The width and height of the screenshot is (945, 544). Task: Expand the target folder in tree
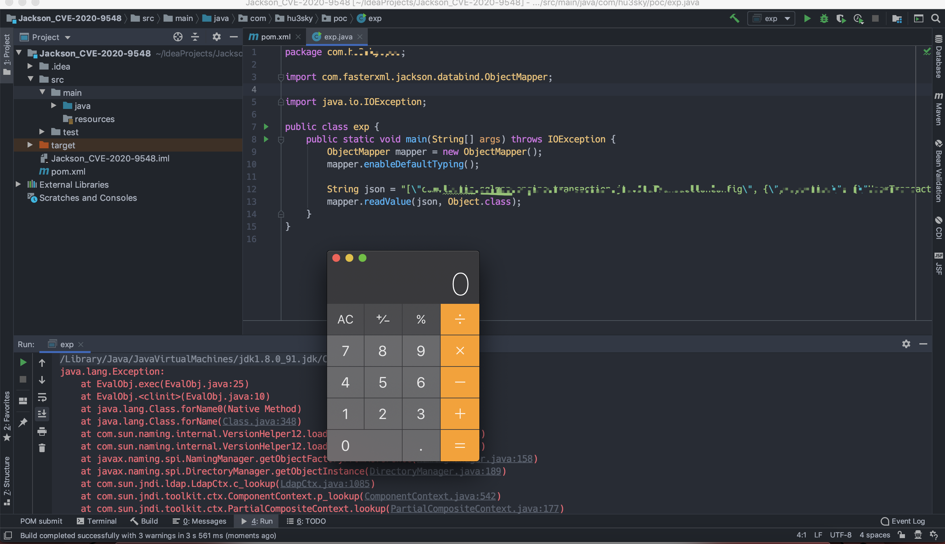click(30, 145)
